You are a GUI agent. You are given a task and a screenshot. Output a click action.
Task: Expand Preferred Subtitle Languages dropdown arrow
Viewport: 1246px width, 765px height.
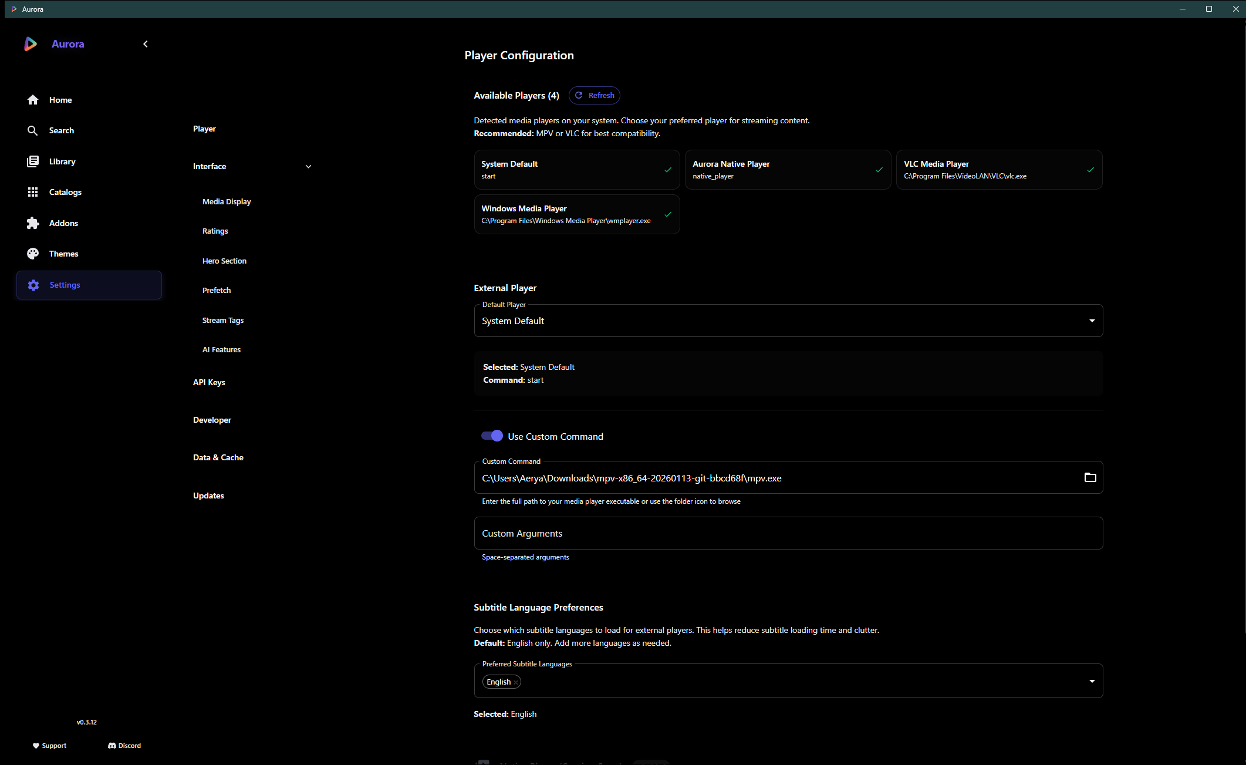coord(1092,681)
